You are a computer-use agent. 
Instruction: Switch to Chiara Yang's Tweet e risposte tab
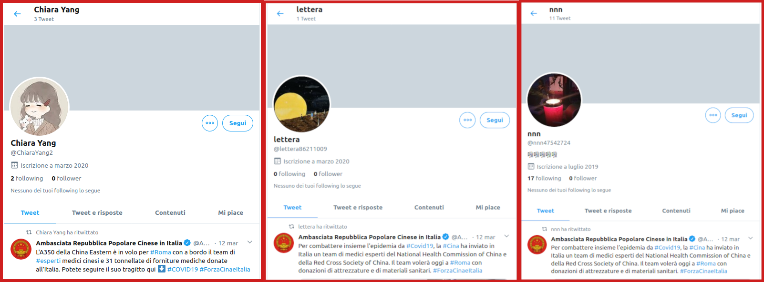[x=97, y=212]
